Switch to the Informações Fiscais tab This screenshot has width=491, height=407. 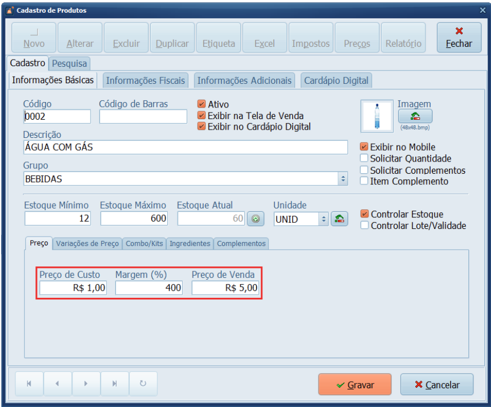click(x=145, y=81)
